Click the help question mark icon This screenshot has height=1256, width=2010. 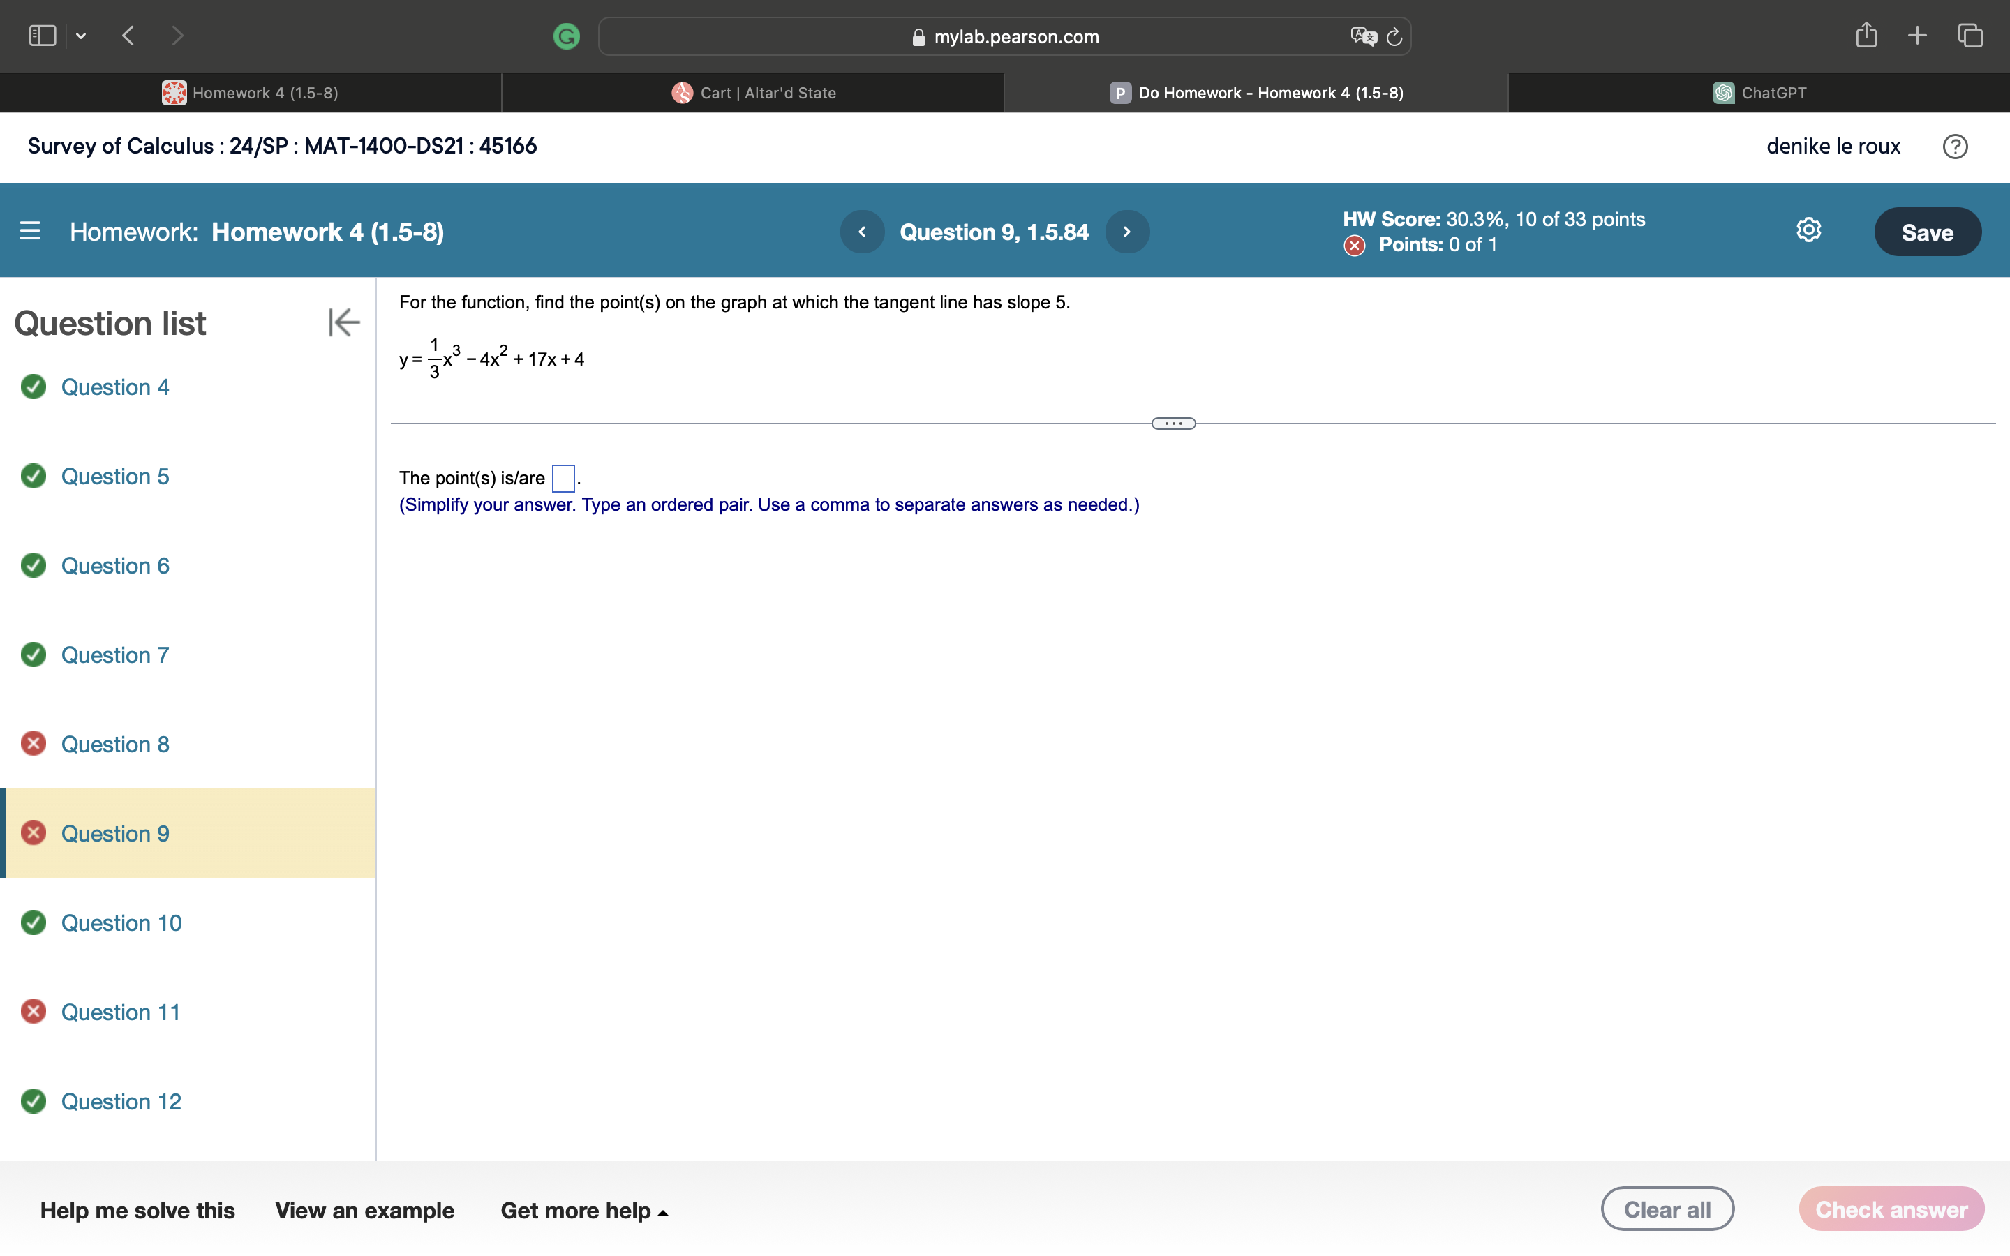[1954, 147]
